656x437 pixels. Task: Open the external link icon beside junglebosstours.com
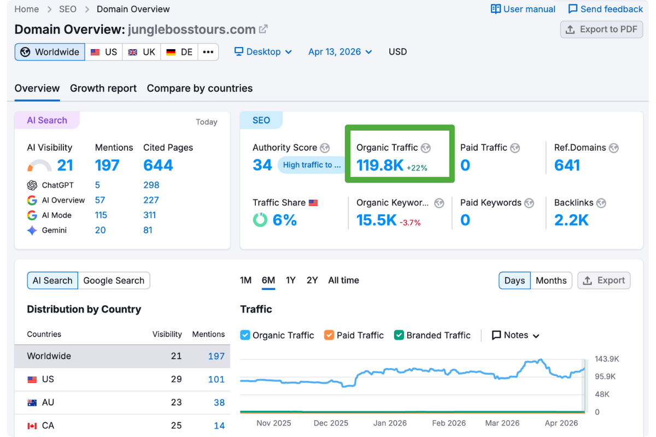pos(263,29)
